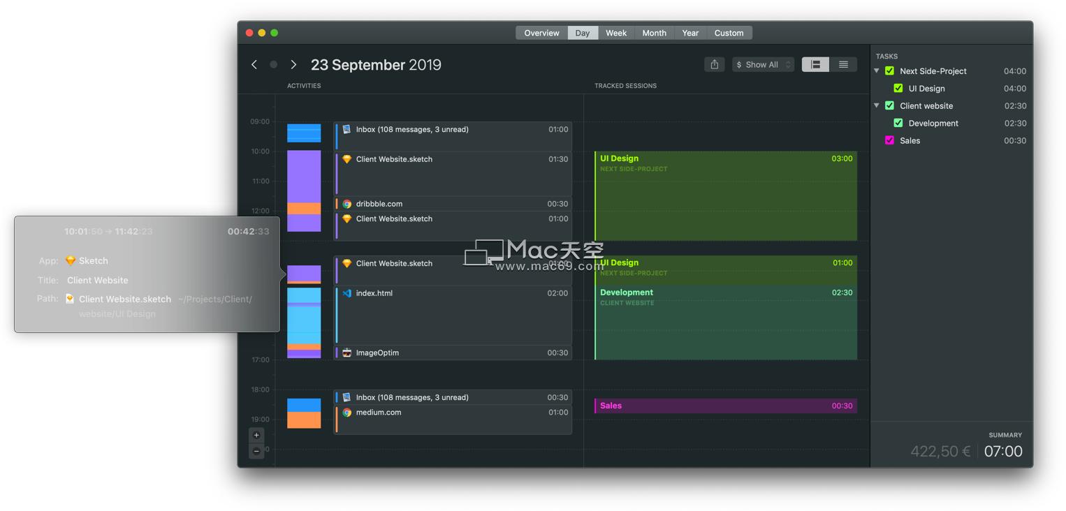Click the VS Code icon beside index.html

coord(346,293)
